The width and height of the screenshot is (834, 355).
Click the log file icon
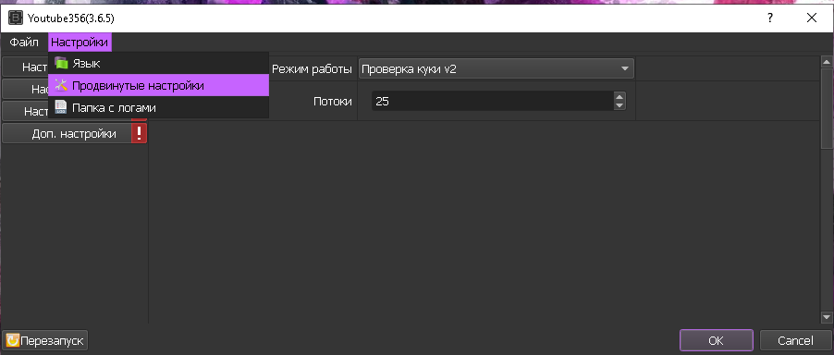61,107
